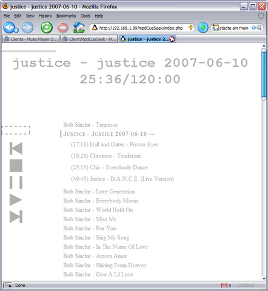Screen dimensions: 268x291
Task: Play Bob Sinclar - In The Name Of Love
Action: [106, 247]
